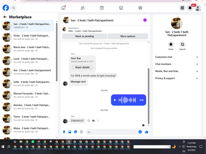Play the voice message audio clip
206x154 pixels.
click(115, 100)
